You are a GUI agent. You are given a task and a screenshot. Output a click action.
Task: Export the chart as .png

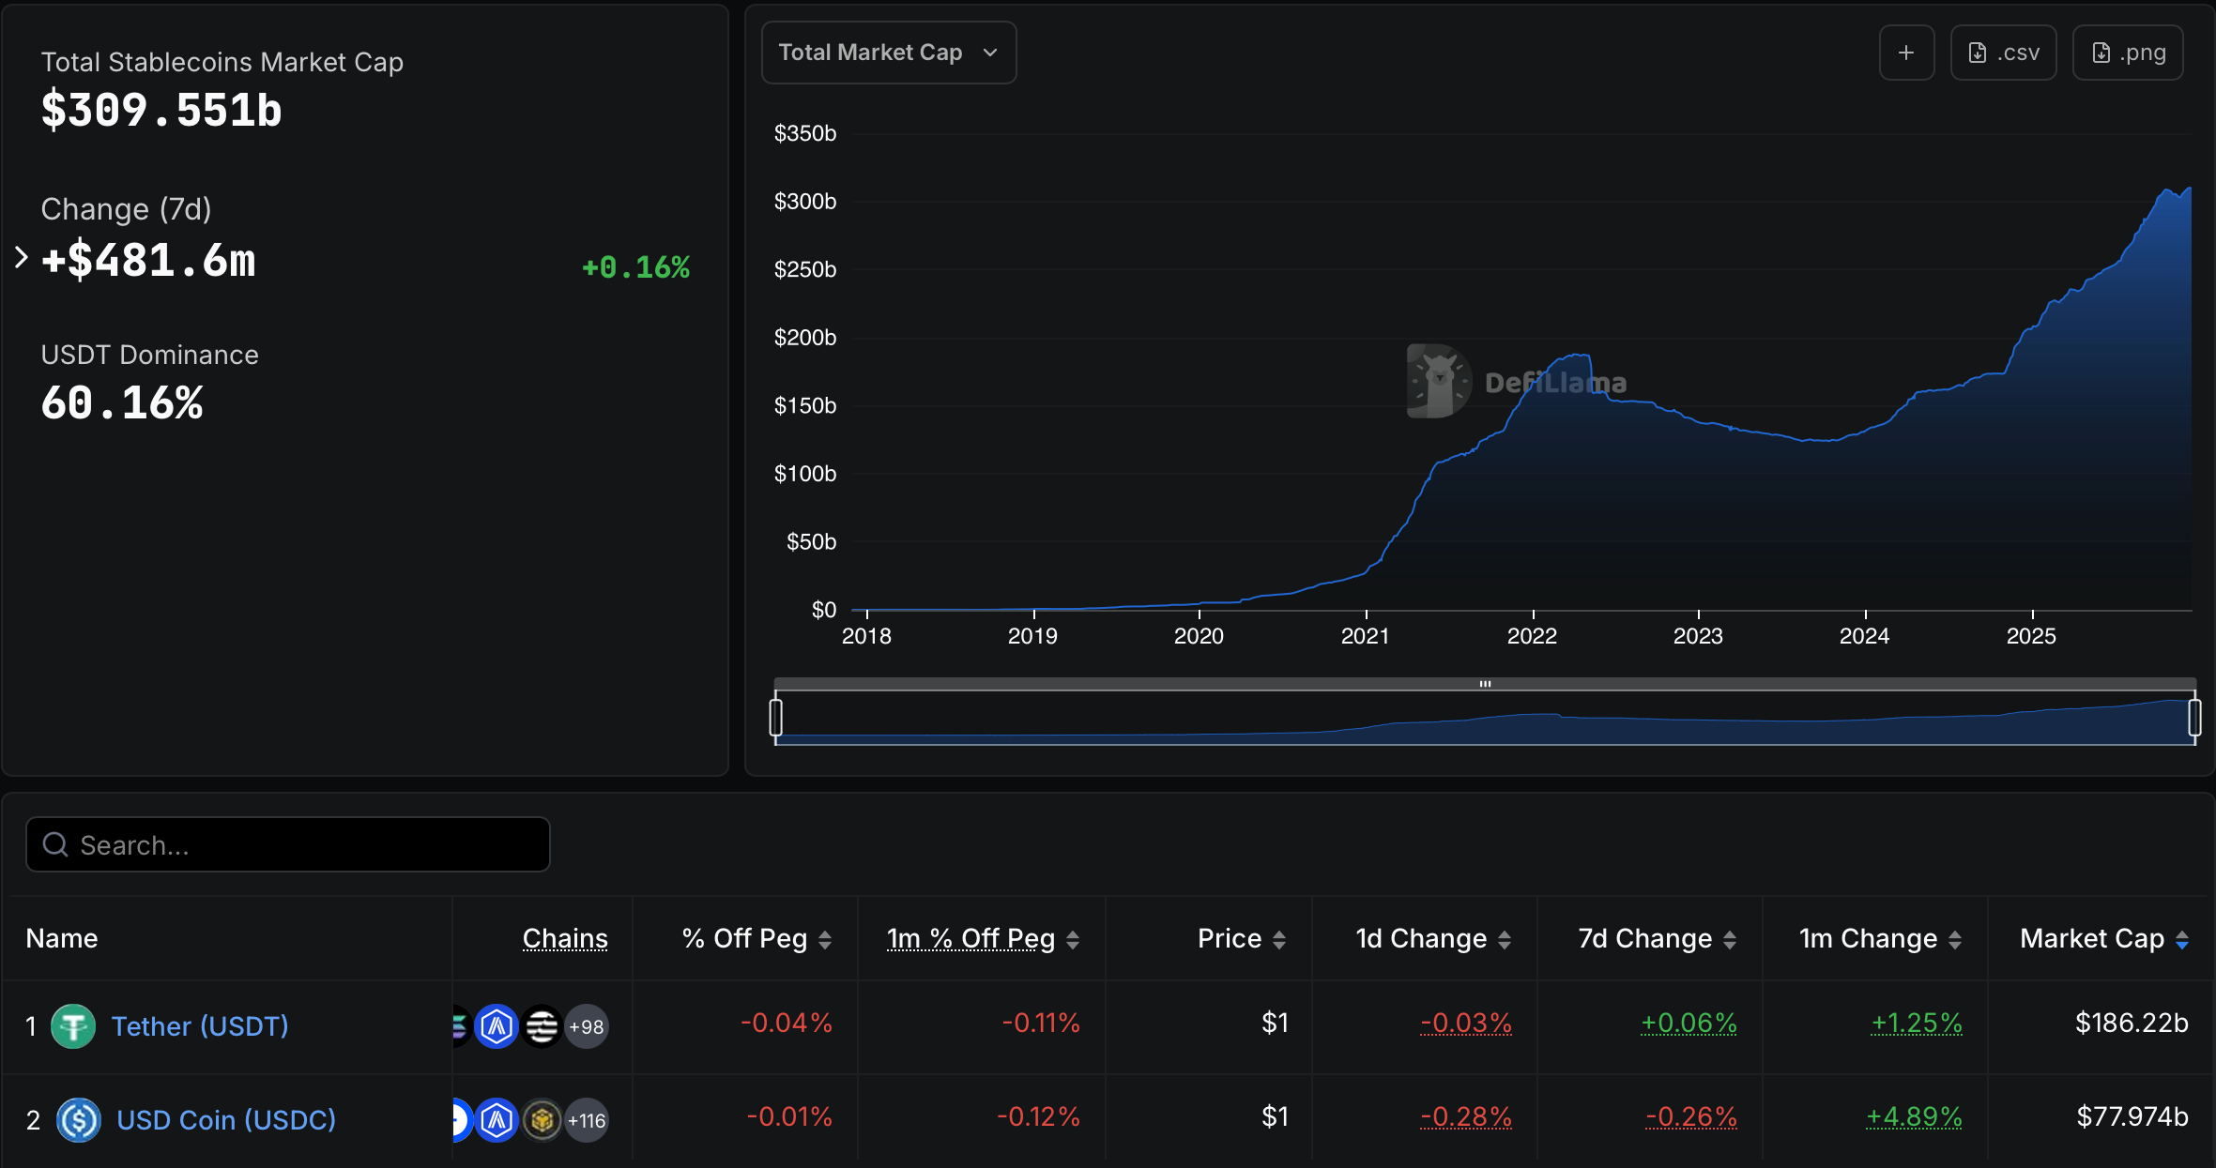tap(2128, 53)
